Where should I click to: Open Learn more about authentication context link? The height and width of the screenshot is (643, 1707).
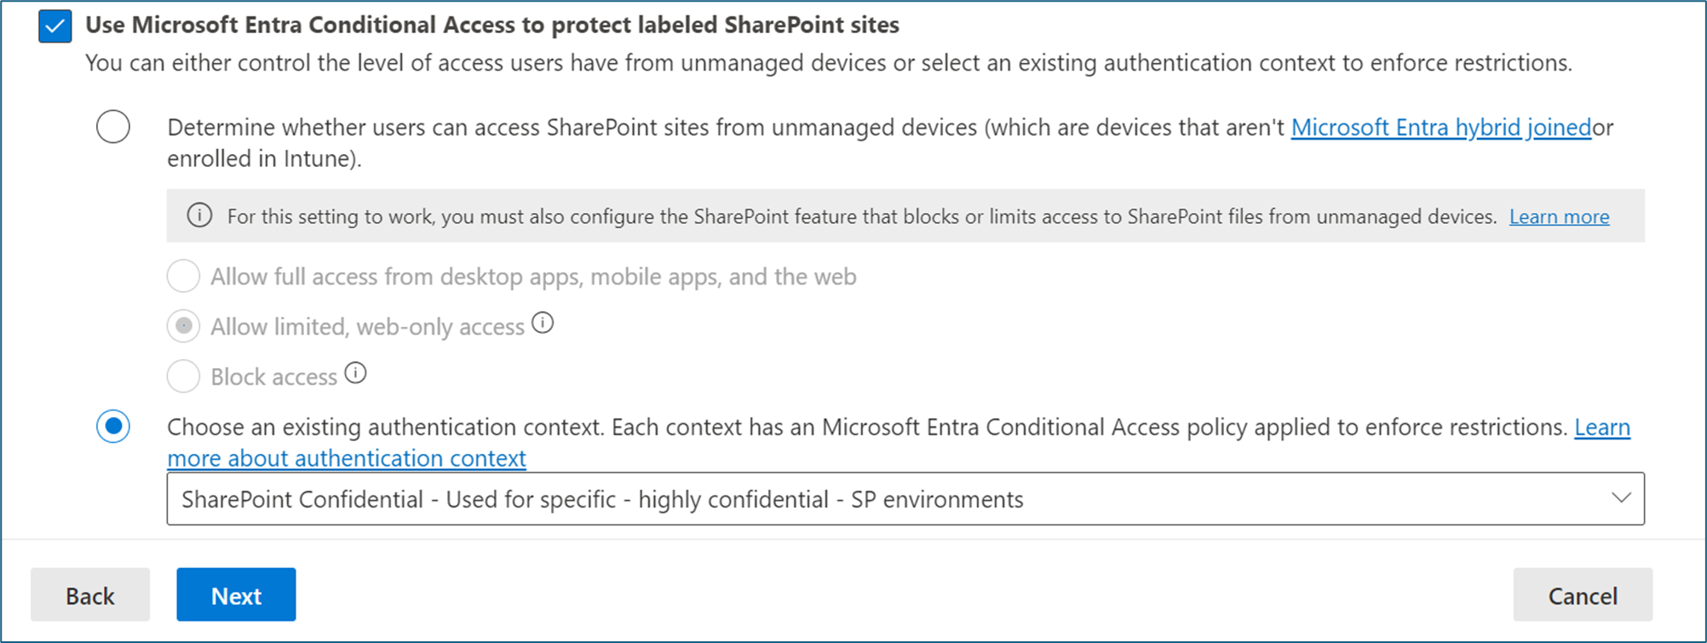(347, 458)
